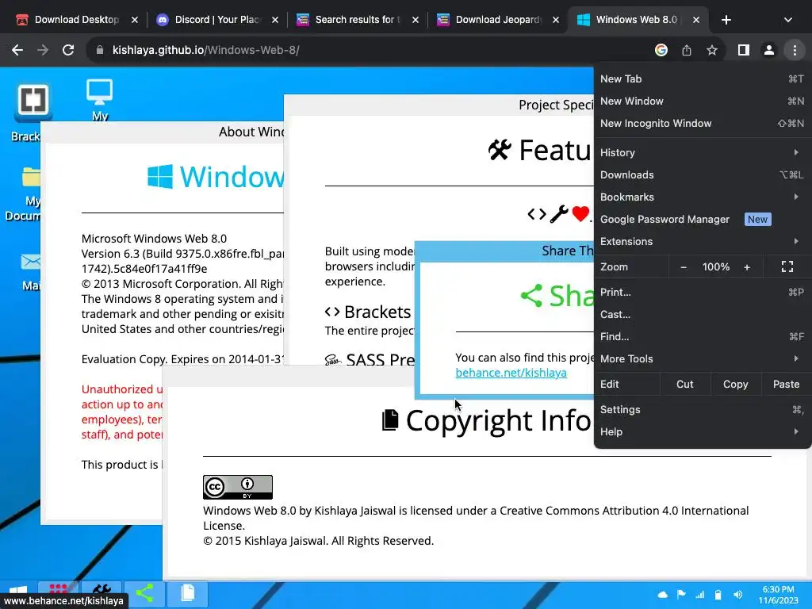Image resolution: width=812 pixels, height=609 pixels.
Task: Follow the behance.net/kishlaya link
Action: pos(511,373)
